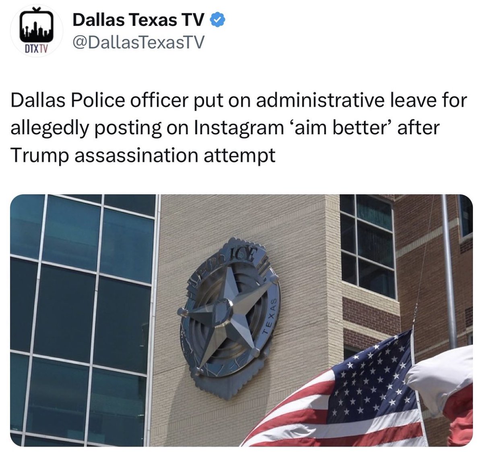The width and height of the screenshot is (483, 458).
Task: Click the upper window on the brick wall
Action: coord(367,246)
